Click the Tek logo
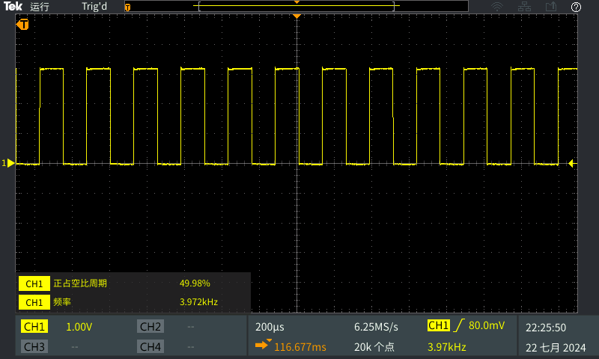 pos(13,7)
